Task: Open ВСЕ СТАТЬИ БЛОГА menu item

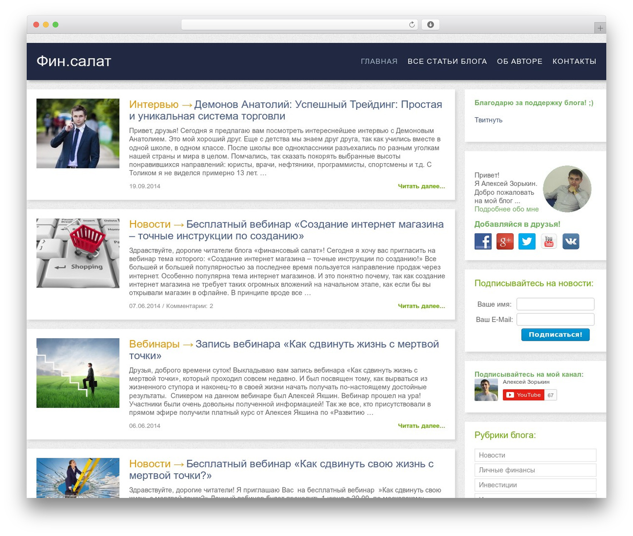Action: point(447,61)
